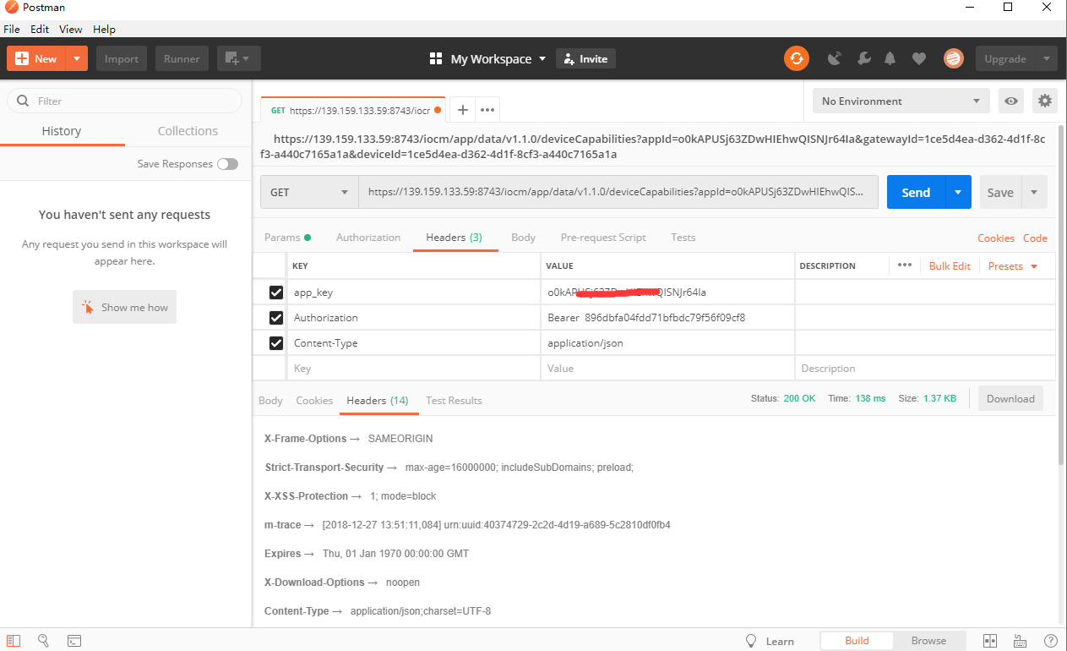Open the Postman console icon
This screenshot has height=651, width=1067.
point(74,641)
